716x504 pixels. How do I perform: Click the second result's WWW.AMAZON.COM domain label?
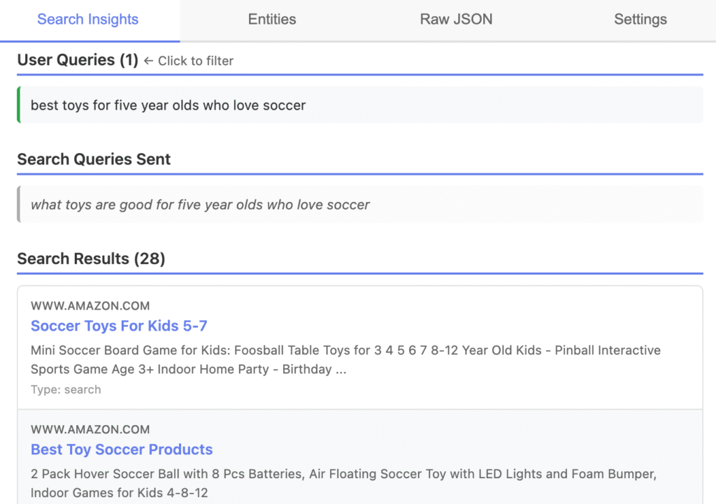tap(90, 429)
